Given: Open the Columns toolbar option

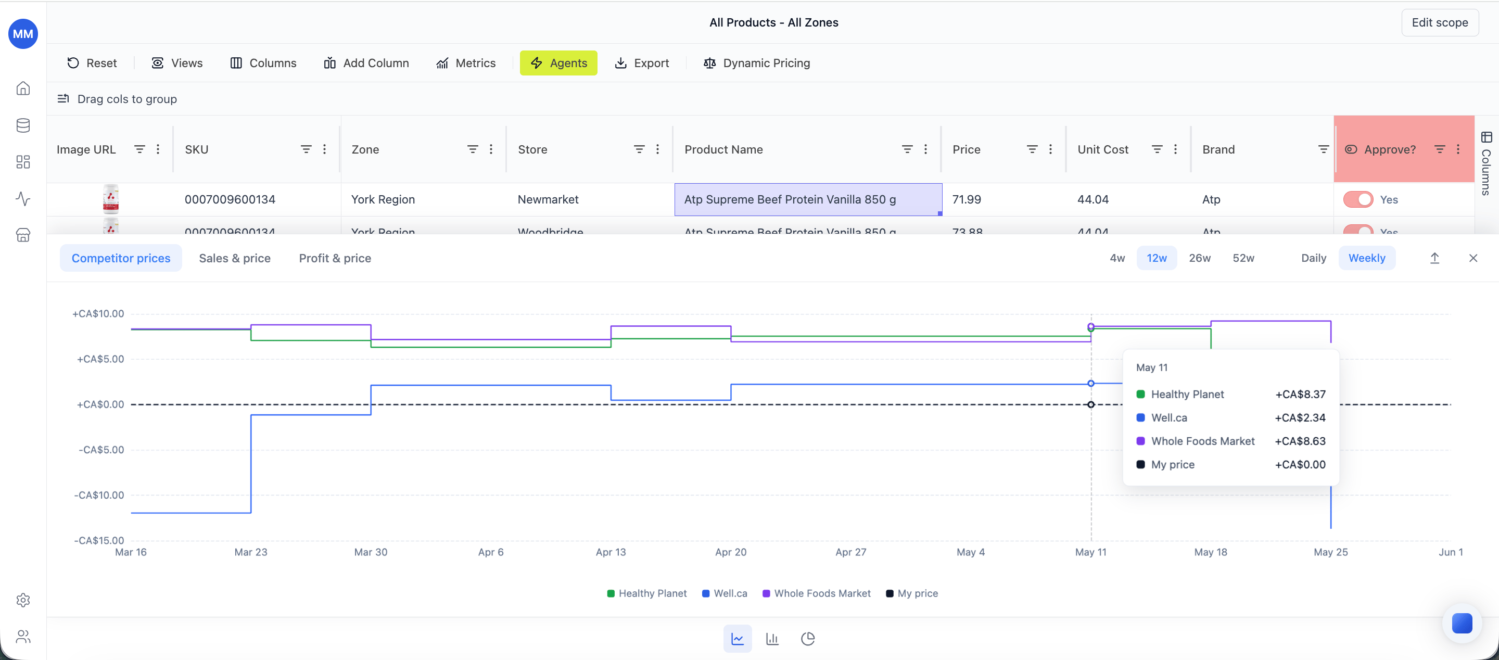Looking at the screenshot, I should (x=263, y=63).
